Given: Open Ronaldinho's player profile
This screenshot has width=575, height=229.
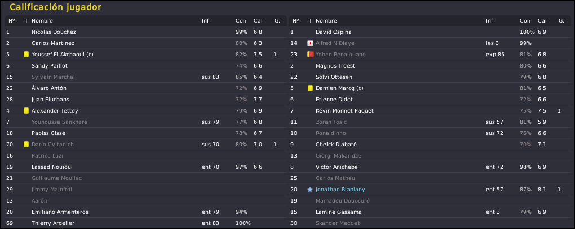Looking at the screenshot, I should (x=331, y=133).
